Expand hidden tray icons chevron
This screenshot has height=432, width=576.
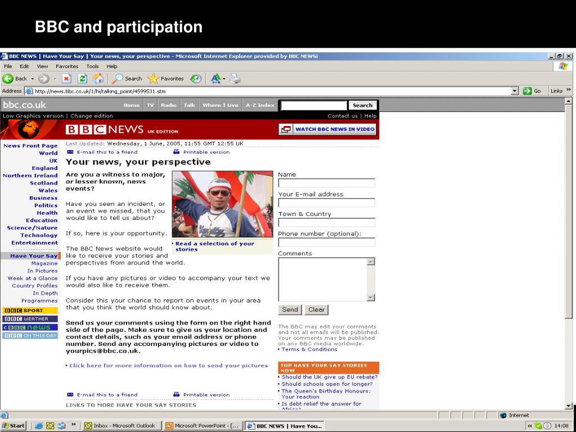coord(530,426)
